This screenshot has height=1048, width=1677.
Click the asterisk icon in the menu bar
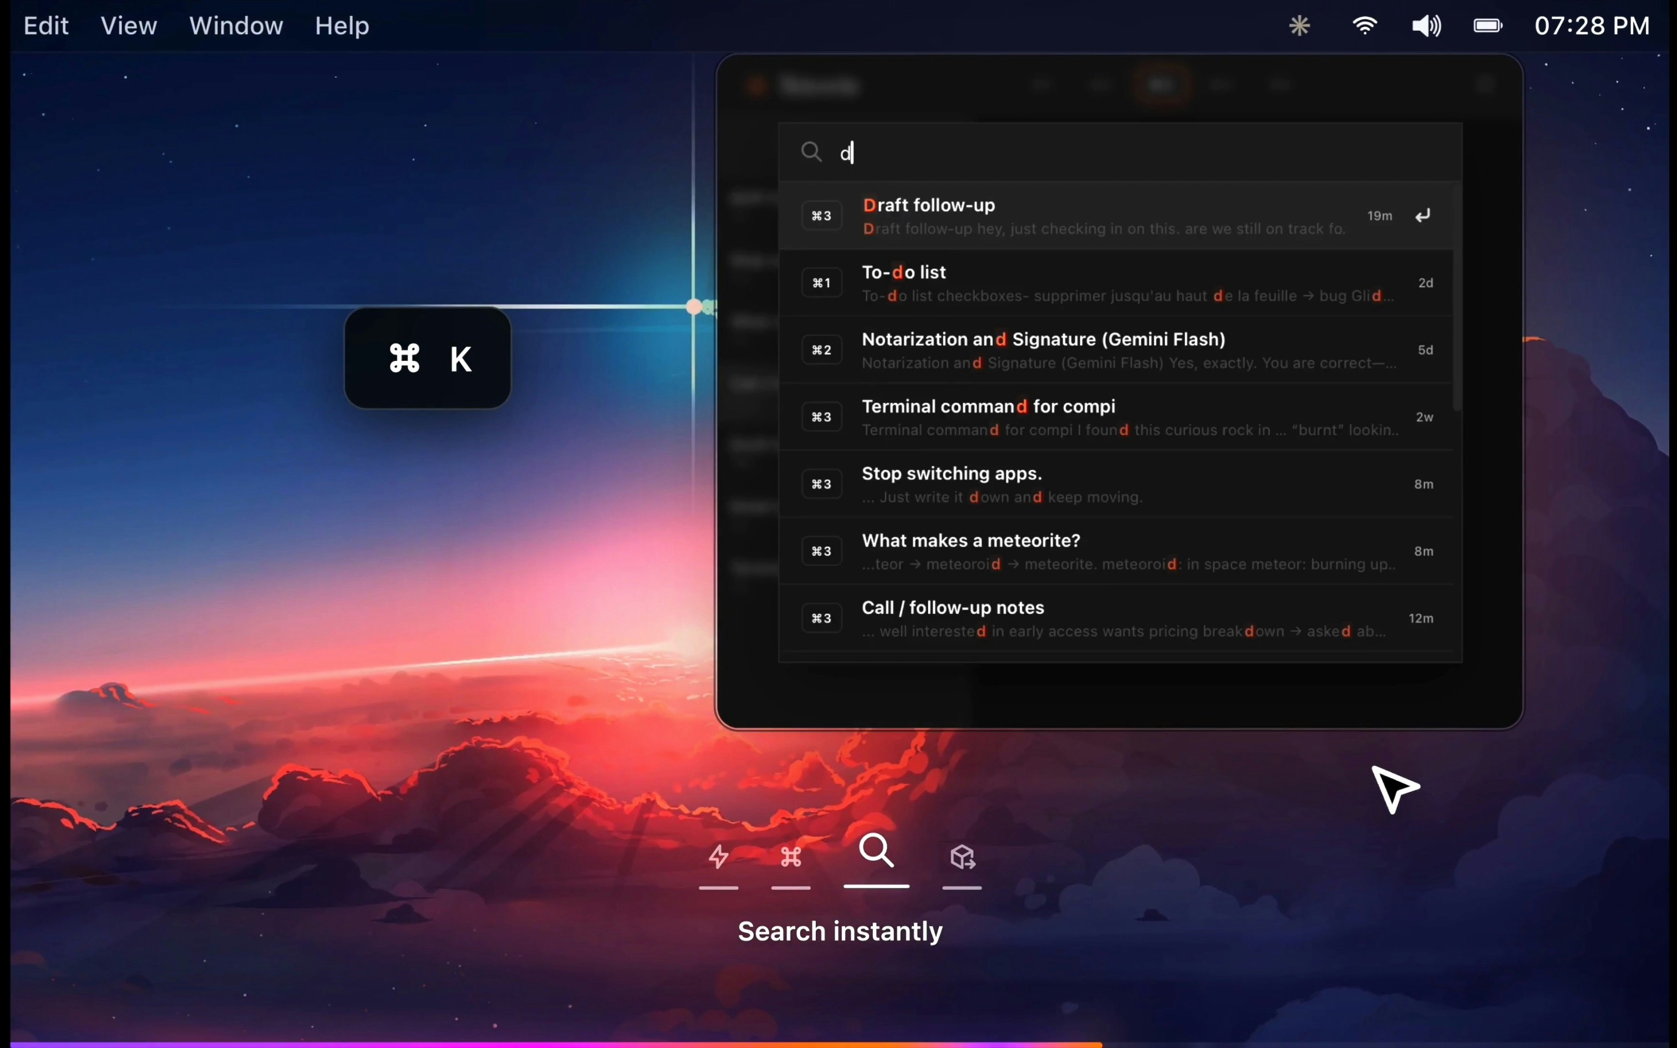coord(1299,26)
